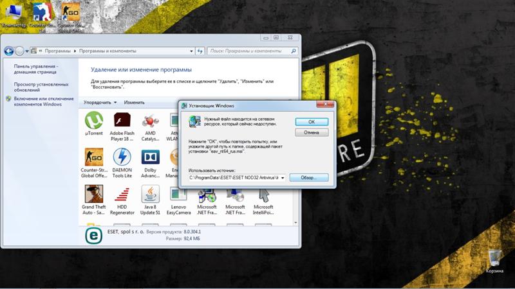Image resolution: width=515 pixels, height=289 pixels.
Task: Open Панель управления домашняя страница link
Action: pyautogui.click(x=35, y=69)
